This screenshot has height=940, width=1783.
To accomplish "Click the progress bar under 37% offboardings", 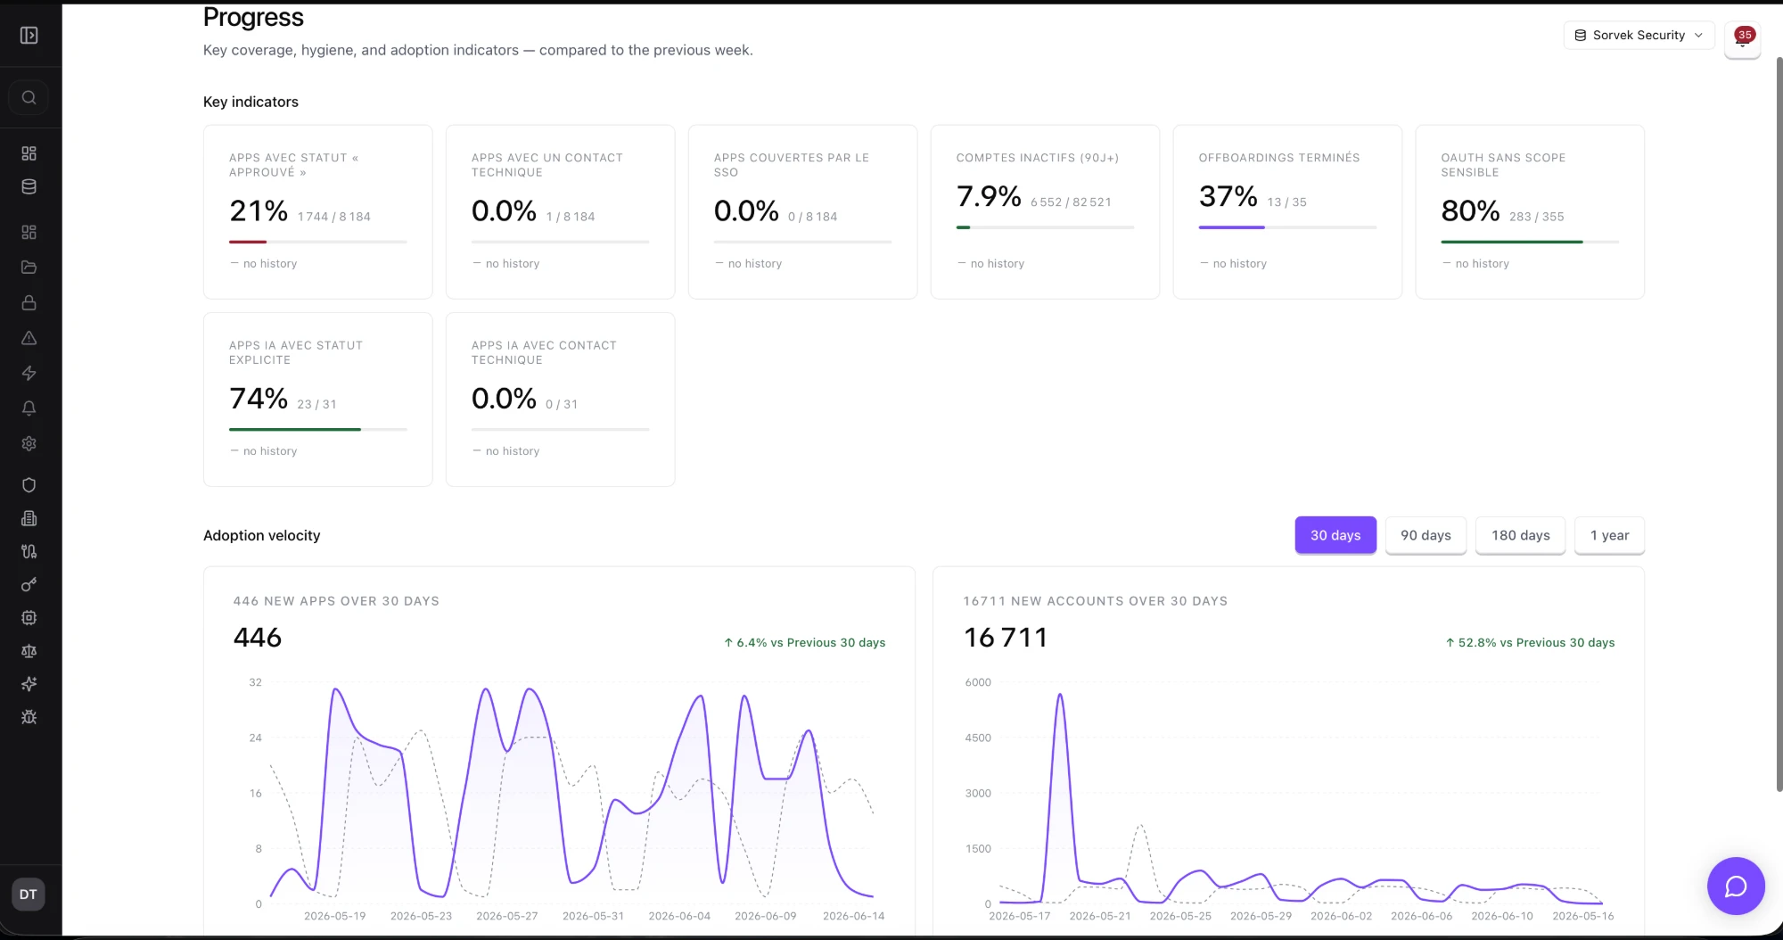I will [1287, 227].
